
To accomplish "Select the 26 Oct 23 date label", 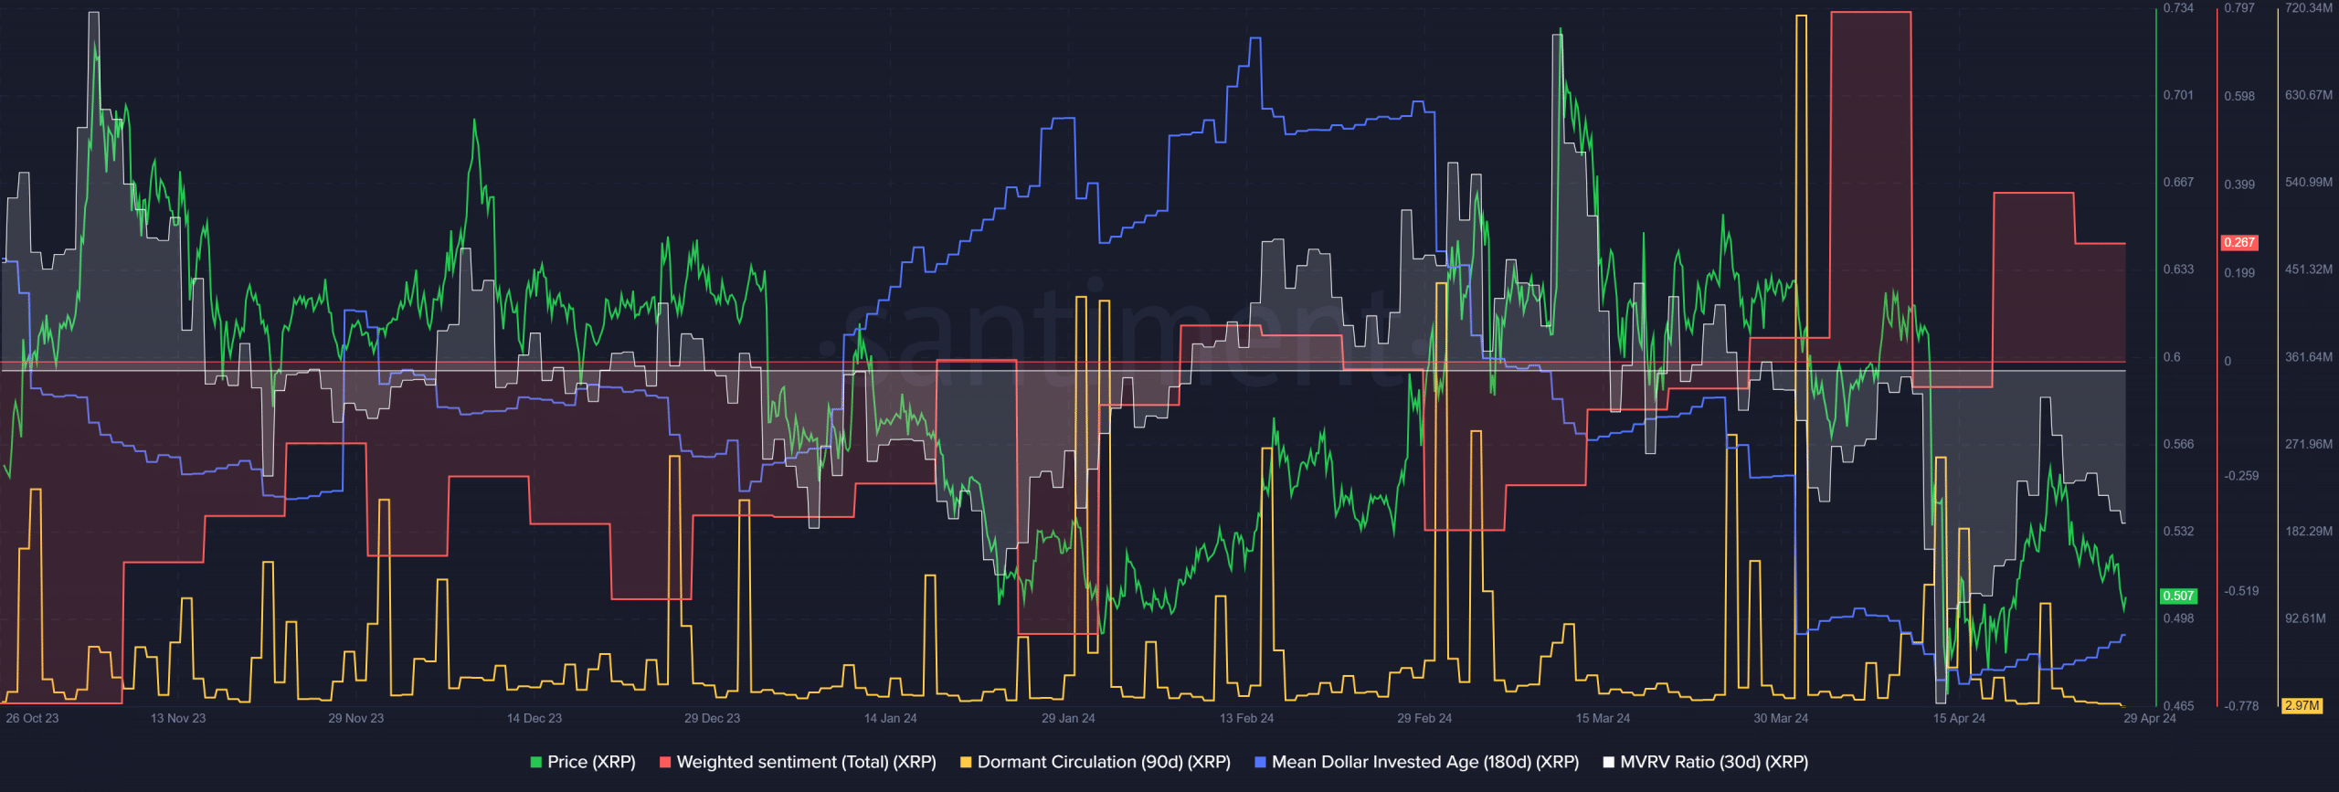I will click(x=32, y=718).
